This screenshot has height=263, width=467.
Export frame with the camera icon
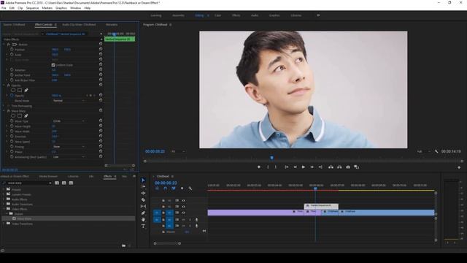click(348, 167)
